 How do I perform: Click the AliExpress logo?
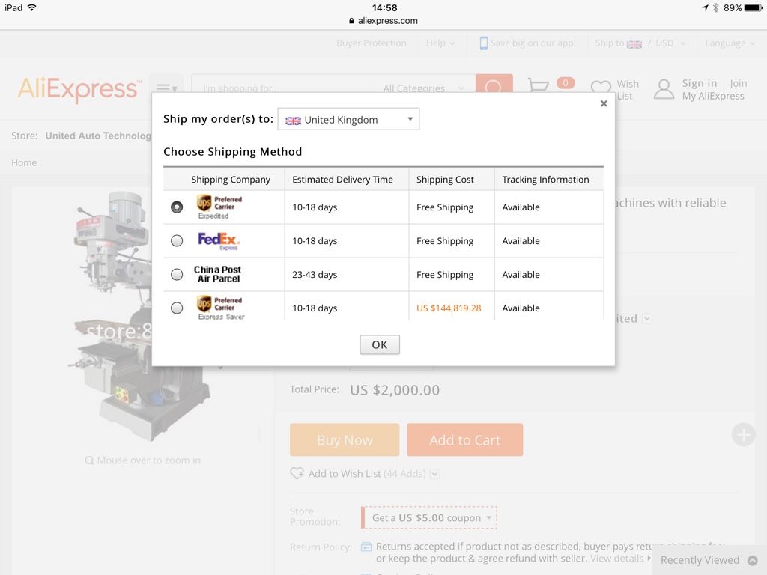point(79,89)
